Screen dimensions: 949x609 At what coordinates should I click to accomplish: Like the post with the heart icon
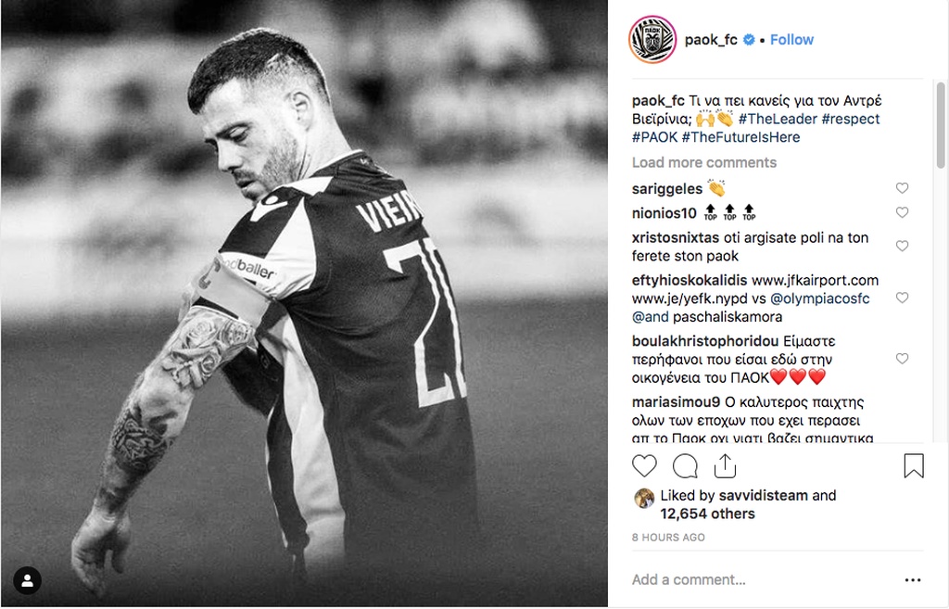(x=644, y=466)
